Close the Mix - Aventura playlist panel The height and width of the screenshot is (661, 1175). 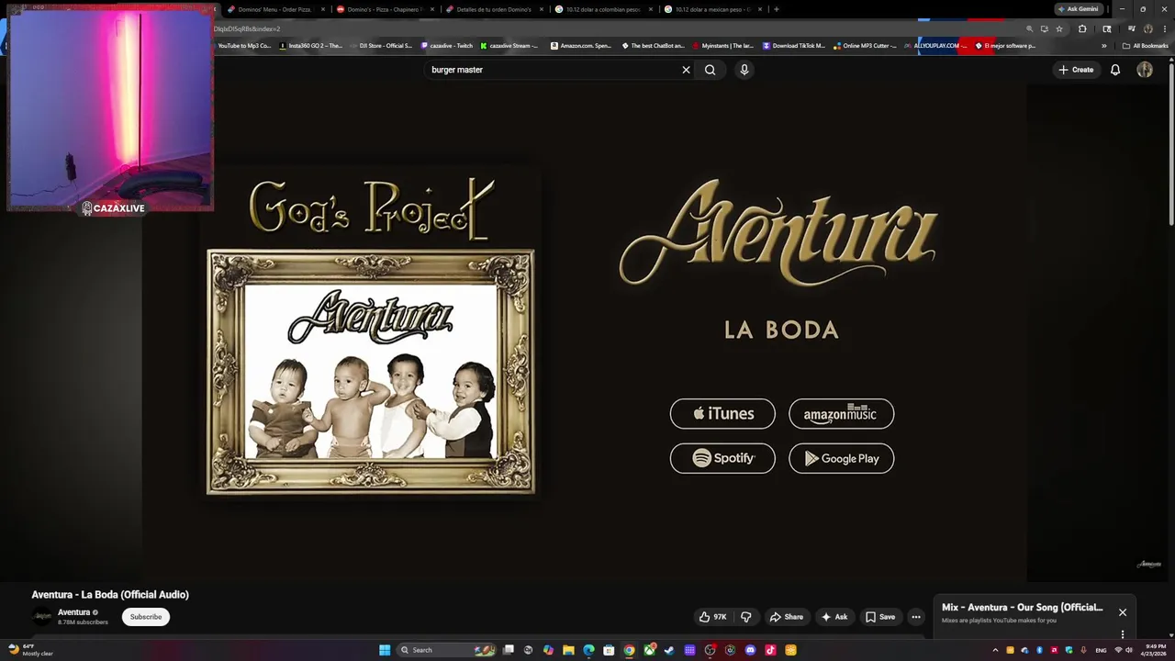click(x=1122, y=612)
